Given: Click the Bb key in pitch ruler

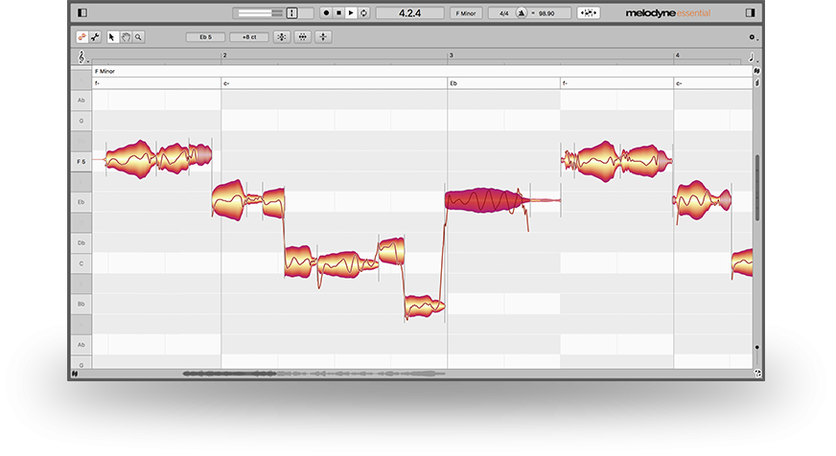Looking at the screenshot, I should (81, 305).
